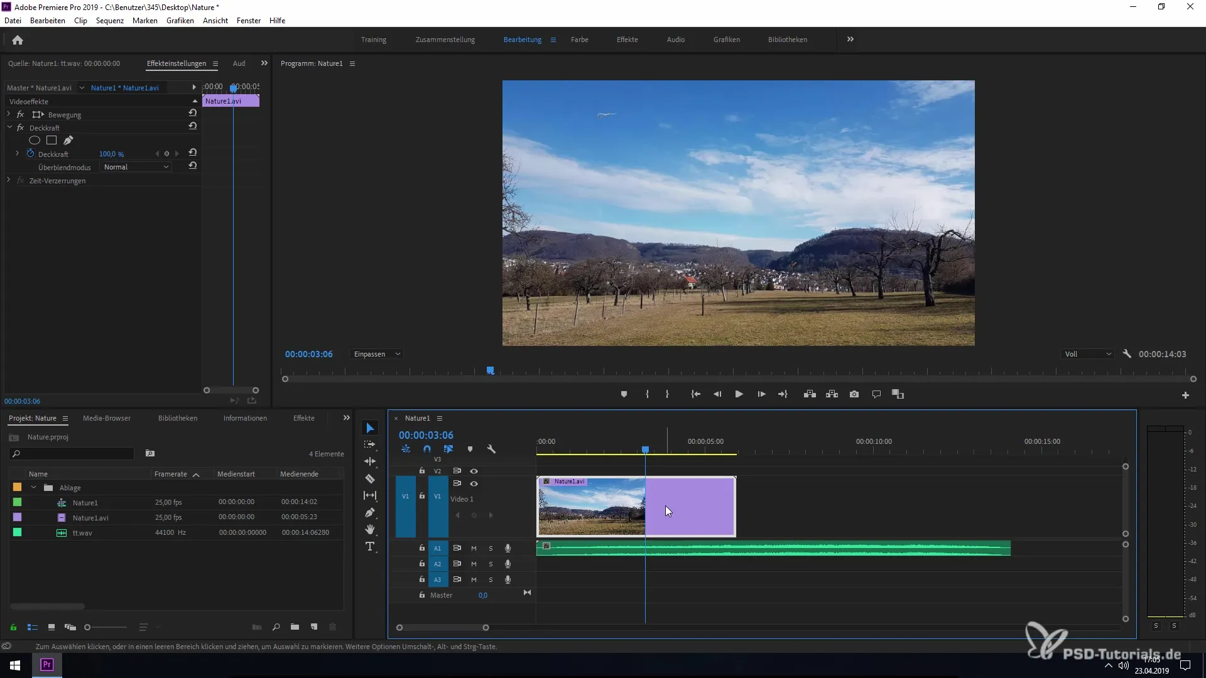The height and width of the screenshot is (678, 1206).
Task: Select the Pen tool in toolbar
Action: pos(370,512)
